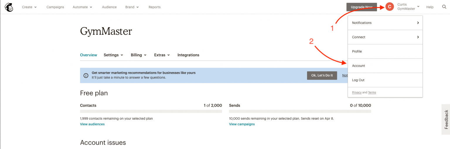Open the Billing tab dropdown
This screenshot has height=149, width=450.
(x=138, y=55)
